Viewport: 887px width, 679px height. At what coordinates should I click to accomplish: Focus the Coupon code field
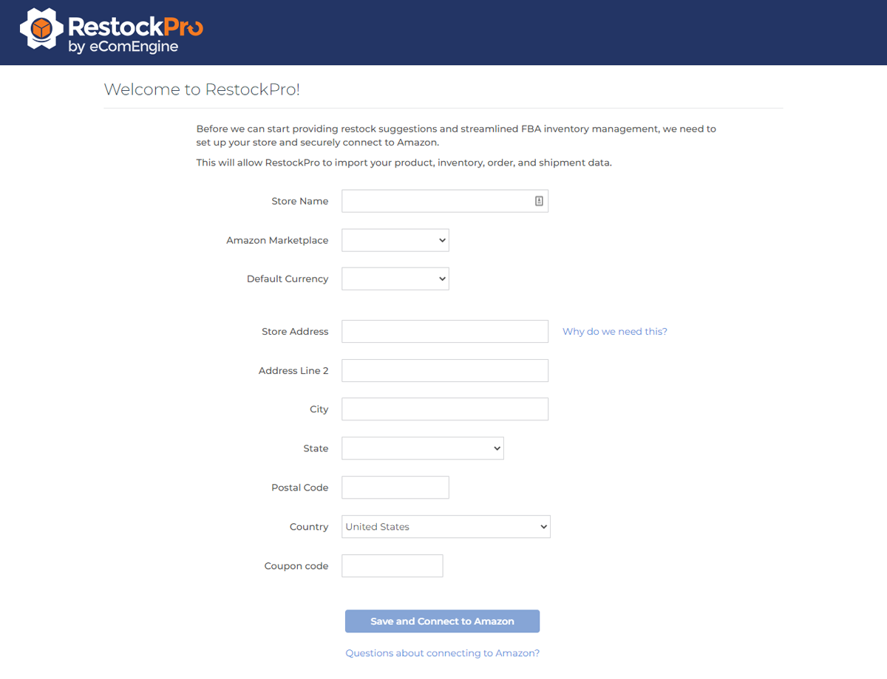(x=392, y=566)
